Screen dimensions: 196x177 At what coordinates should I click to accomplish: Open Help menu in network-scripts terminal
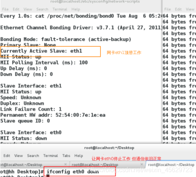click(76, 9)
